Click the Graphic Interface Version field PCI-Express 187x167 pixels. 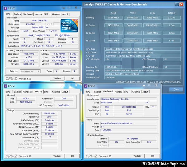point(132,139)
